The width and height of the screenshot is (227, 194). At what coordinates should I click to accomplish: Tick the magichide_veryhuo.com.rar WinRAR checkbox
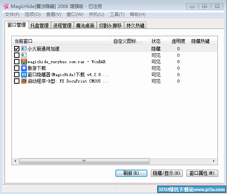[17, 62]
